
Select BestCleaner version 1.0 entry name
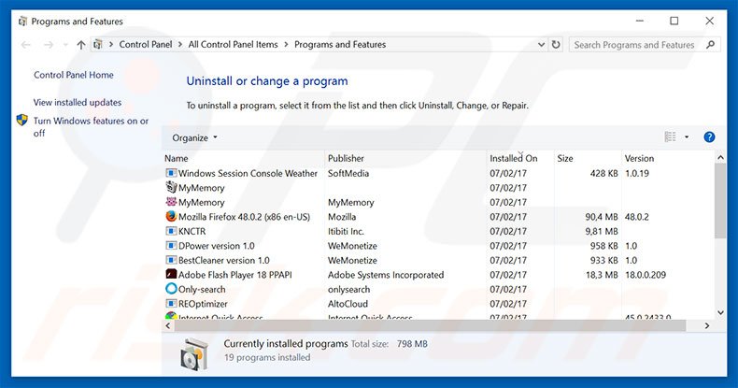pos(224,261)
